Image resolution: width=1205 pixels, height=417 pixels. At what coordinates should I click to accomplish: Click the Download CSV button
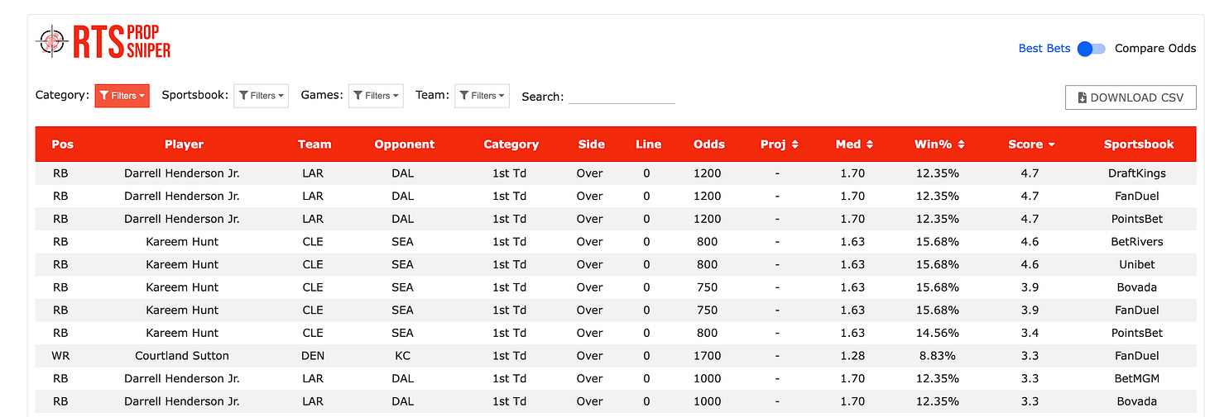coord(1131,97)
